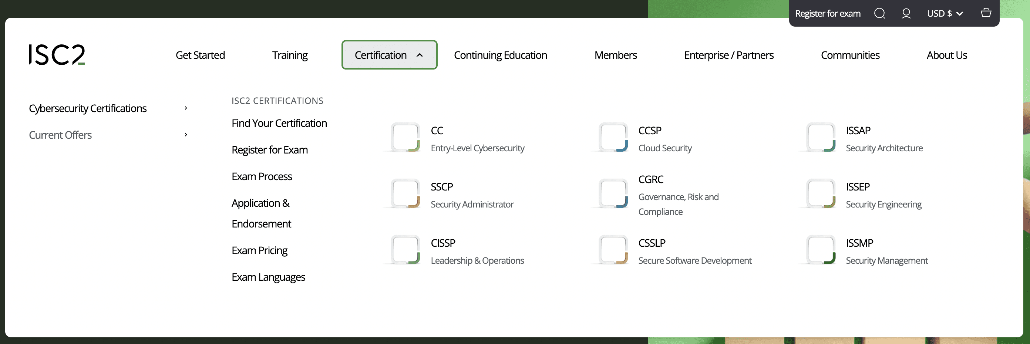Click the ISSEP certification title
The height and width of the screenshot is (344, 1030).
(858, 187)
